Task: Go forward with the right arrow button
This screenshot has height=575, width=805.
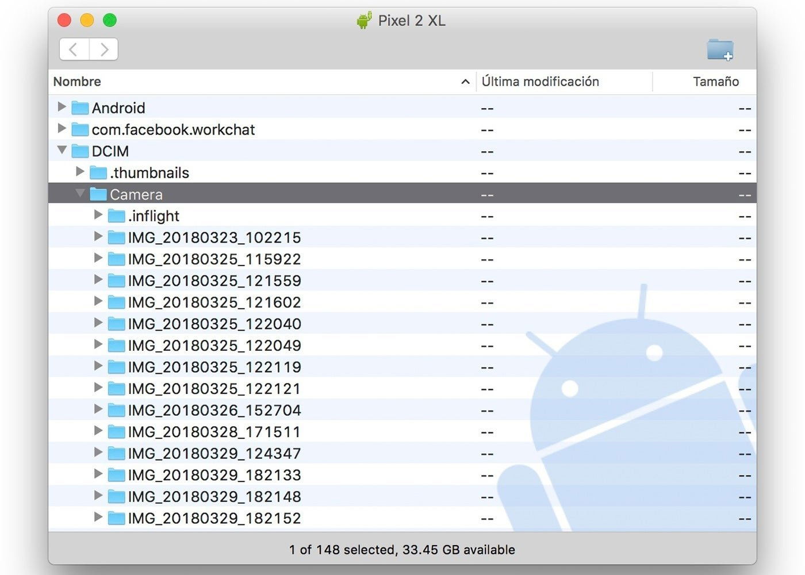Action: [x=103, y=49]
